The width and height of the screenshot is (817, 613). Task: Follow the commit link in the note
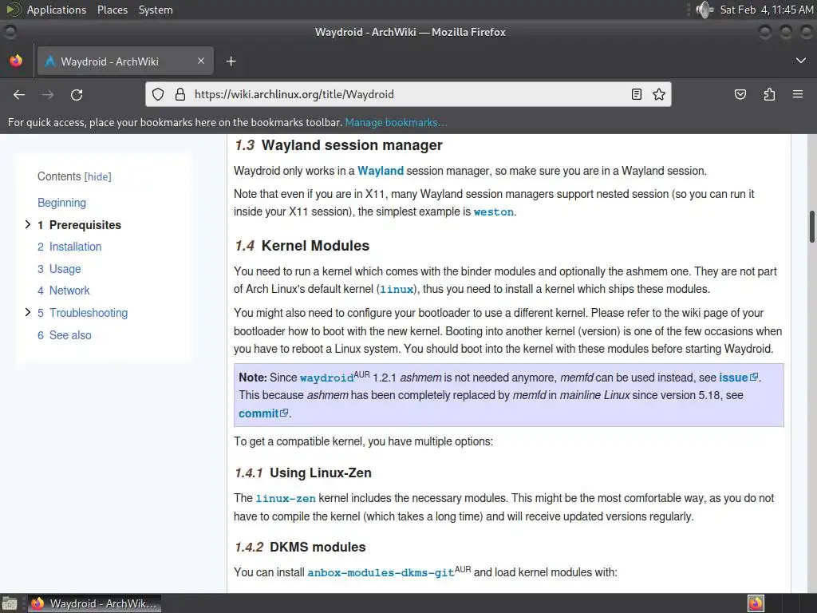pos(259,413)
